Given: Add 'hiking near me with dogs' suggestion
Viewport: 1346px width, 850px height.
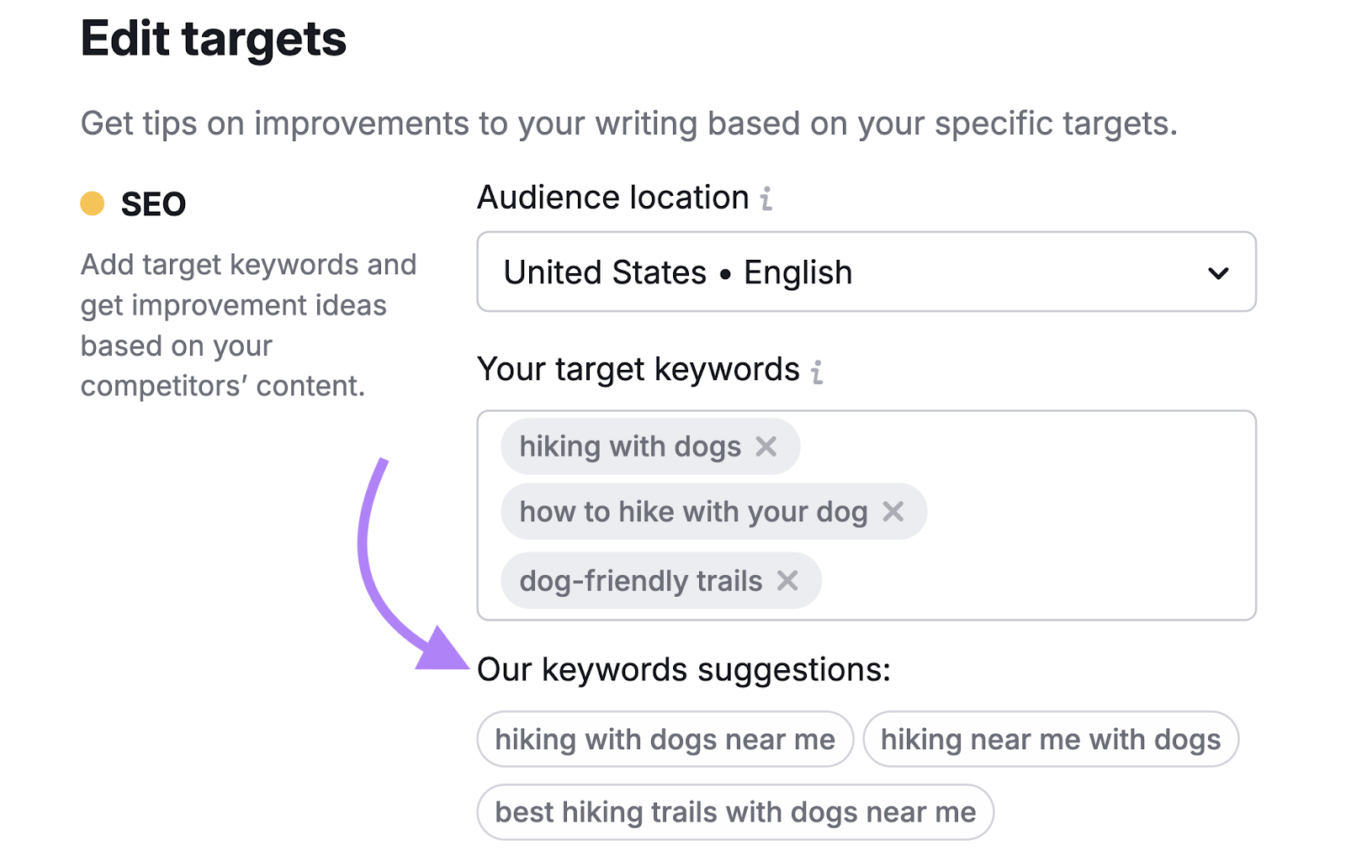Looking at the screenshot, I should coord(1049,739).
